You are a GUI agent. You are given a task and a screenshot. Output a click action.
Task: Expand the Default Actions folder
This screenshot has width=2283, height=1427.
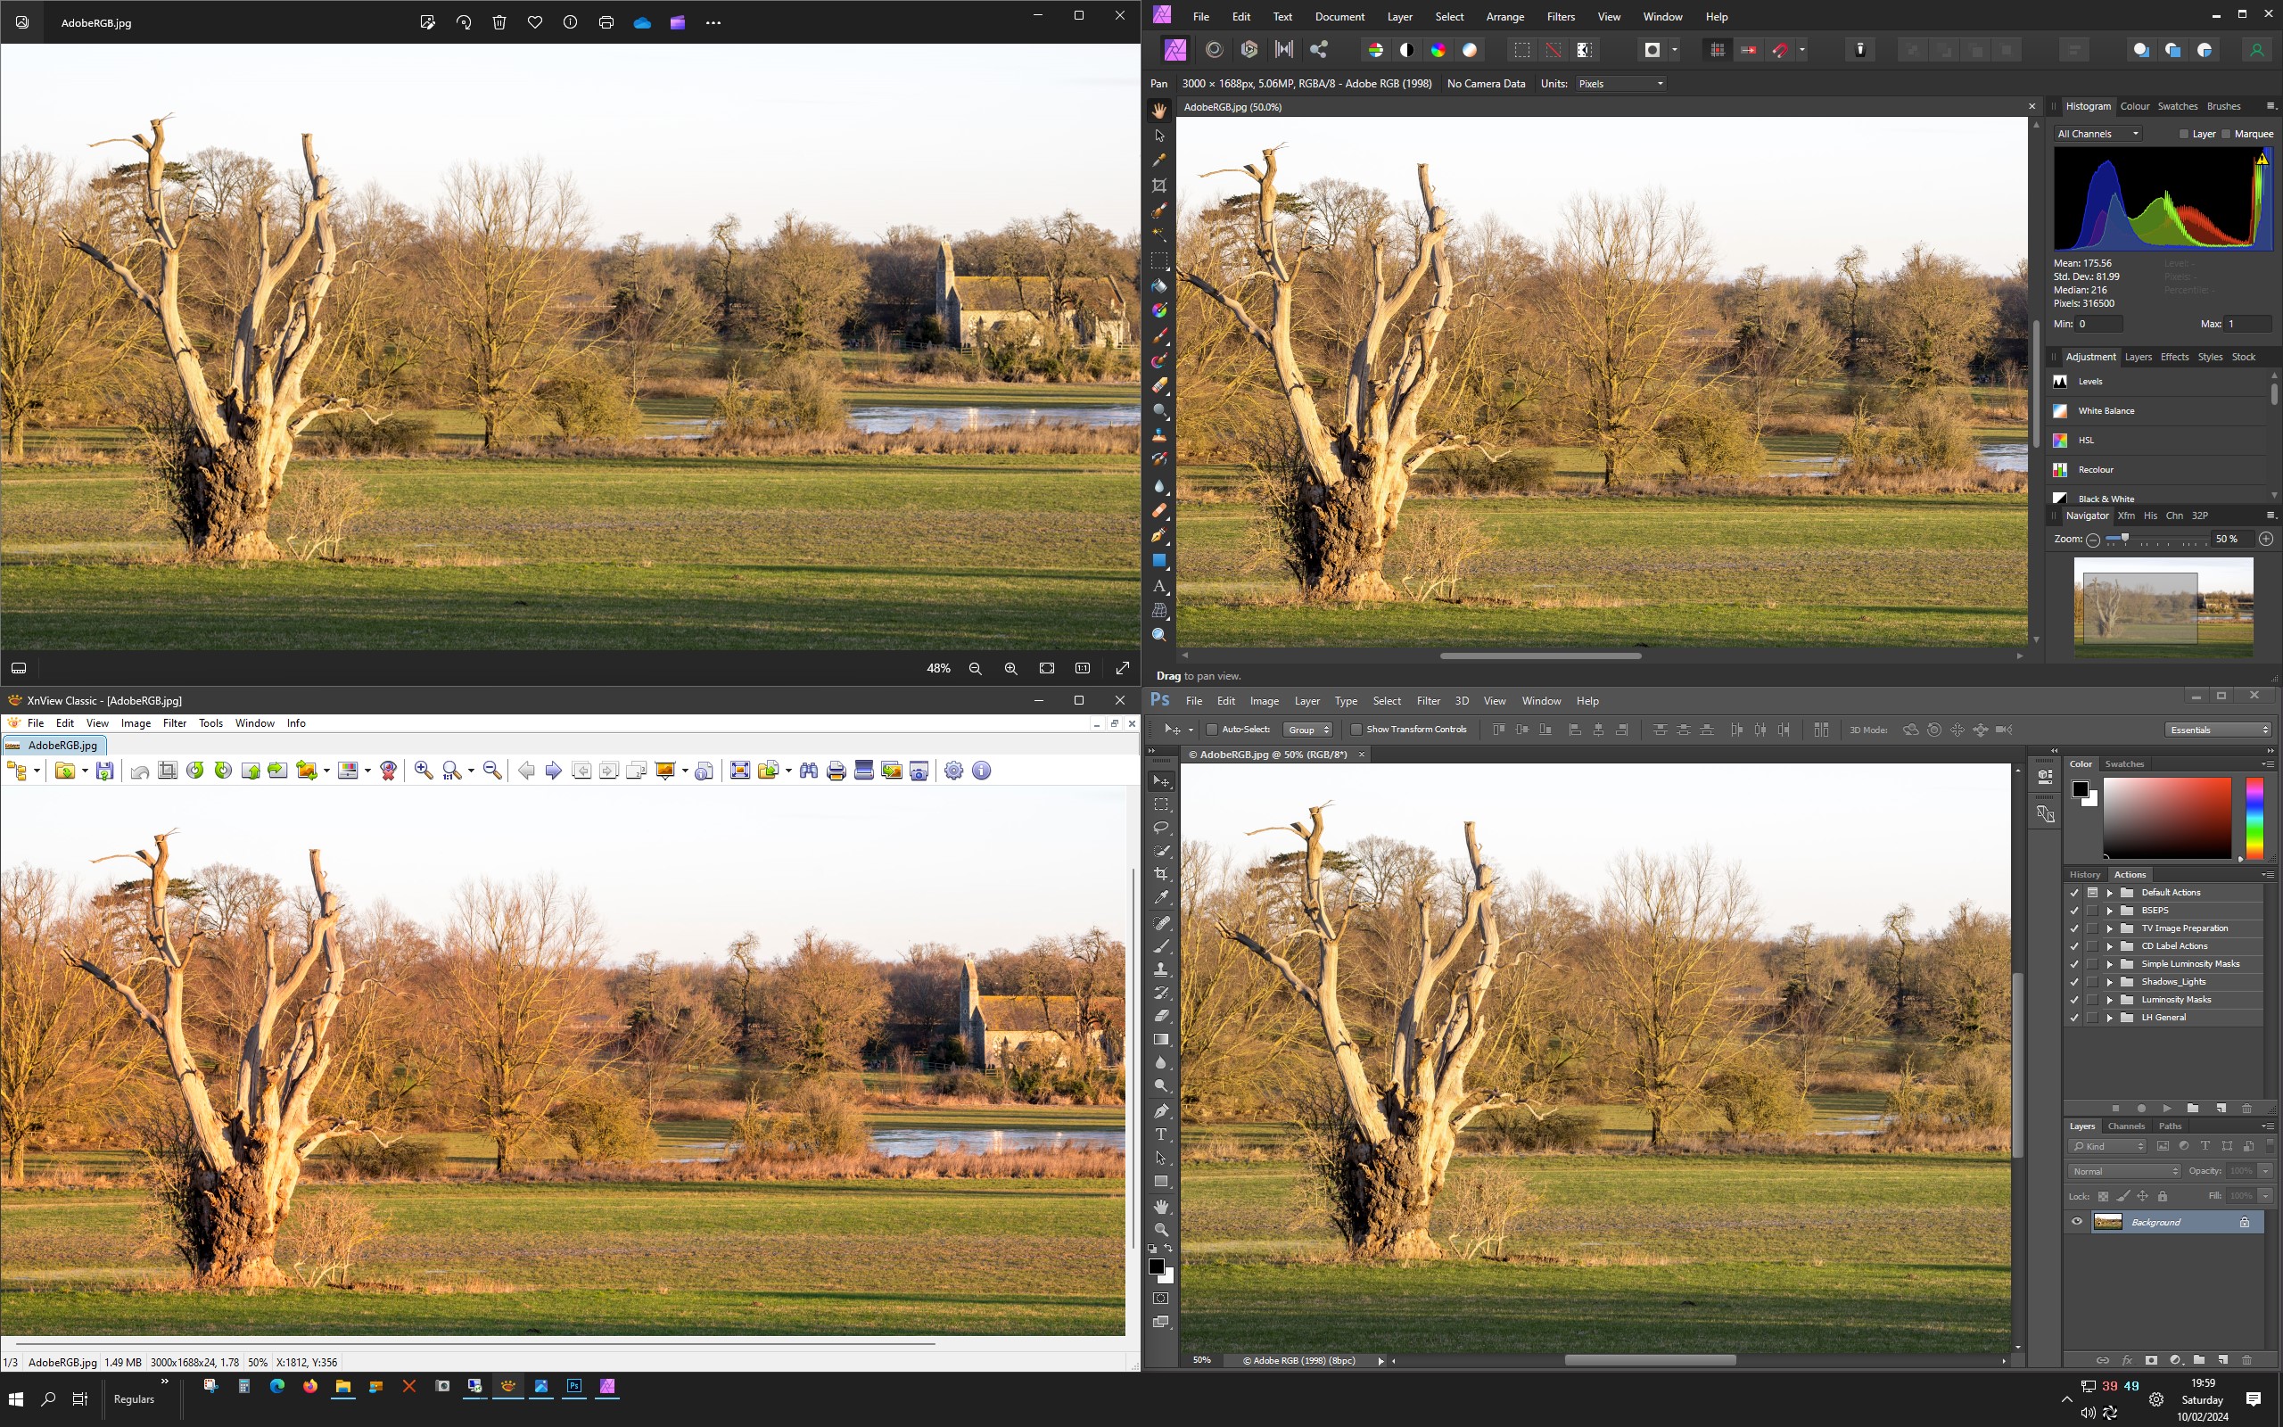[2109, 893]
